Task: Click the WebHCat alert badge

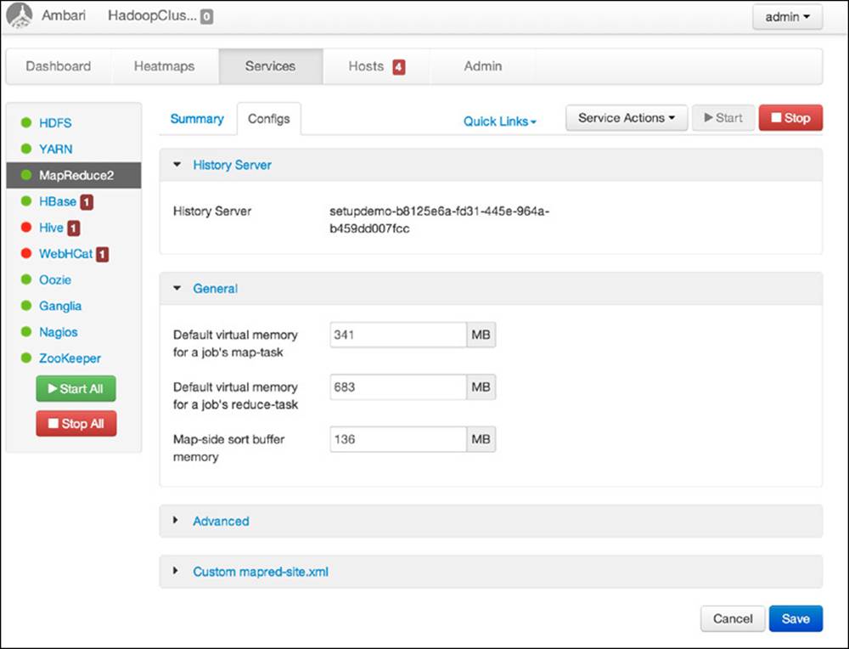Action: tap(103, 254)
